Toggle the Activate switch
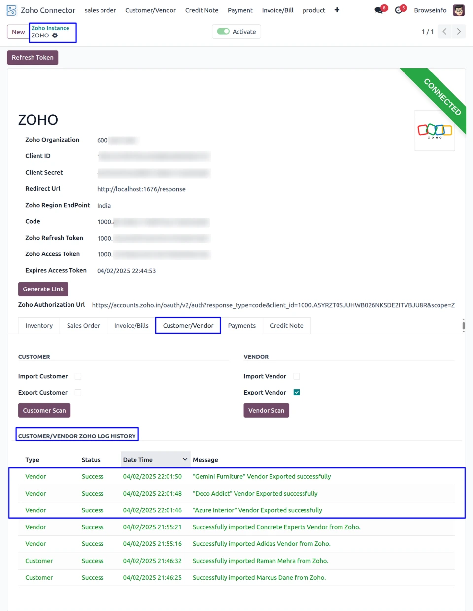Image resolution: width=473 pixels, height=611 pixels. pos(223,32)
